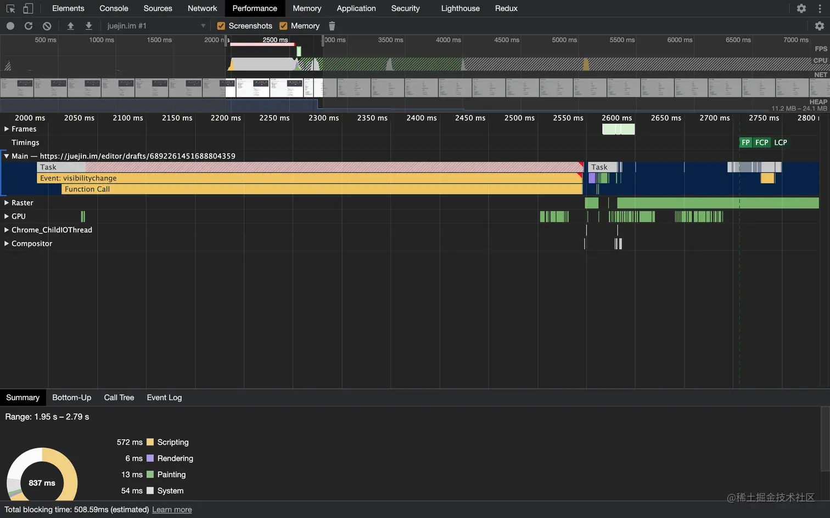
Task: Expand the Chrome_ChildIOThread track
Action: click(7, 230)
